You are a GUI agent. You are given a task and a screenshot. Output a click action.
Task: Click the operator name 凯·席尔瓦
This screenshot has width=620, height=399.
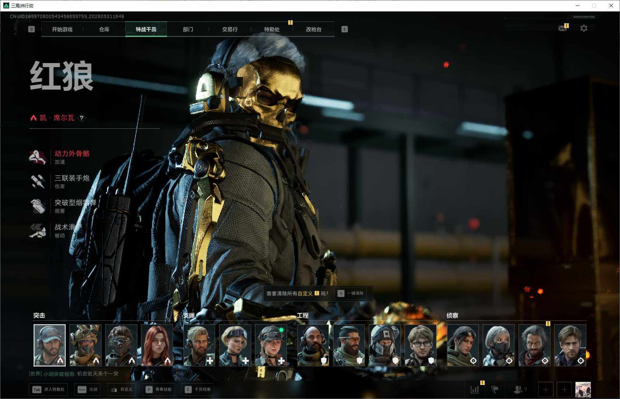pyautogui.click(x=57, y=118)
